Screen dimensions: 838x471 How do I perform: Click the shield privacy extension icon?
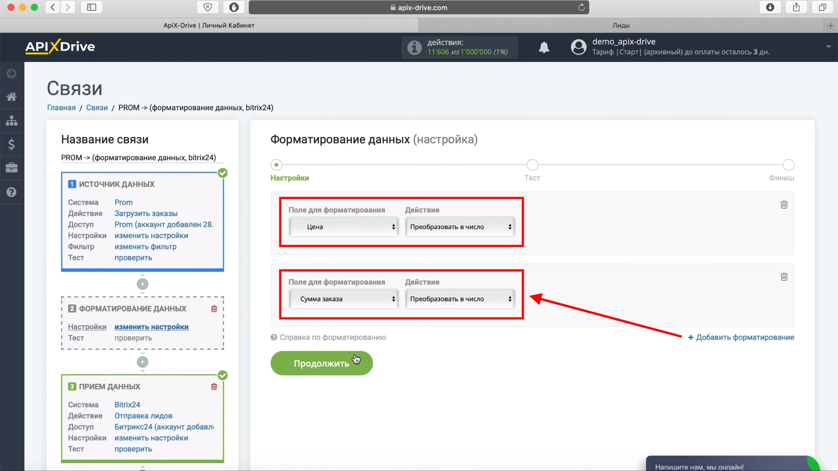208,7
